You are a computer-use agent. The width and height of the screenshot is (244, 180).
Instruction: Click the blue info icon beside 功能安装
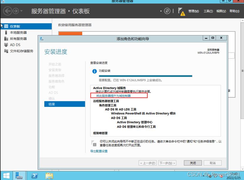point(95,71)
